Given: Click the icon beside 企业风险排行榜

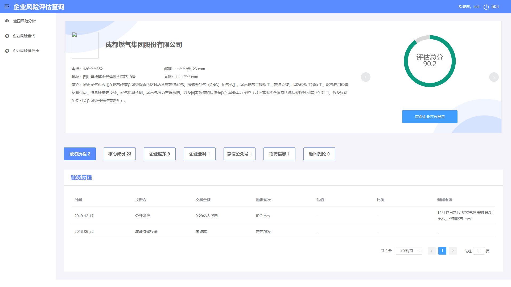Looking at the screenshot, I should coord(7,51).
